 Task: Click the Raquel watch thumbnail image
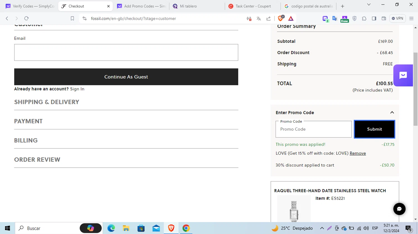point(294,209)
